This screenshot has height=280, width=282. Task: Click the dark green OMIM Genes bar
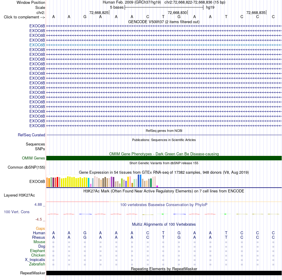tap(164, 158)
